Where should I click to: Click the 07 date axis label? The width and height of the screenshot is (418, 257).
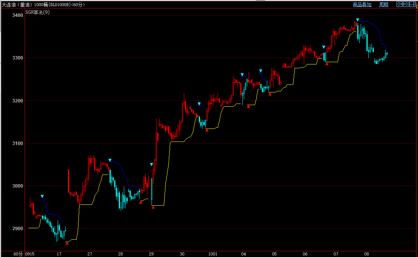(336, 254)
